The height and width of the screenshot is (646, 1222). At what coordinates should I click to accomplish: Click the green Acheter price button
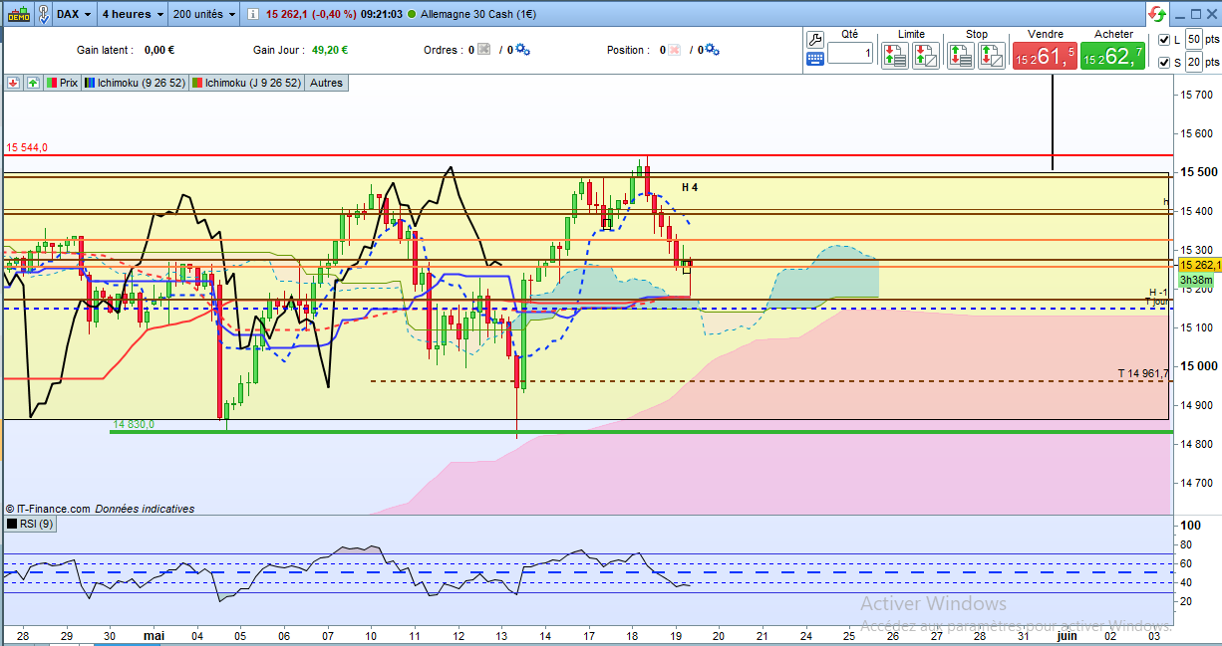click(1112, 56)
